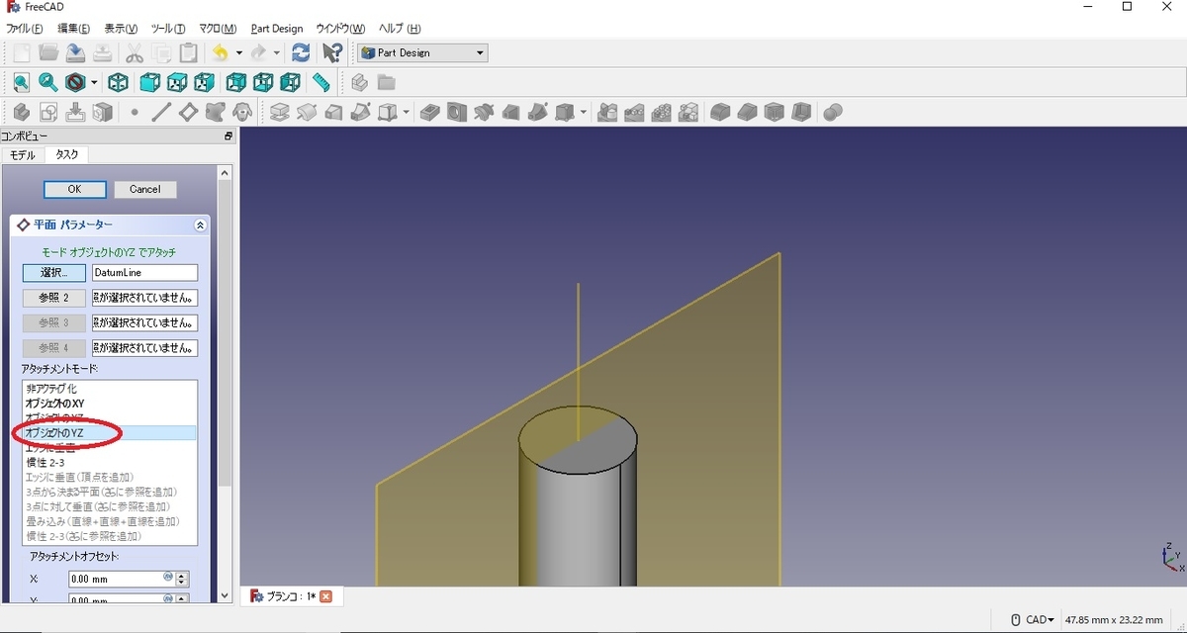Screen dimensions: 1187x633
Task: Click the Pocket tool icon
Action: [x=429, y=112]
